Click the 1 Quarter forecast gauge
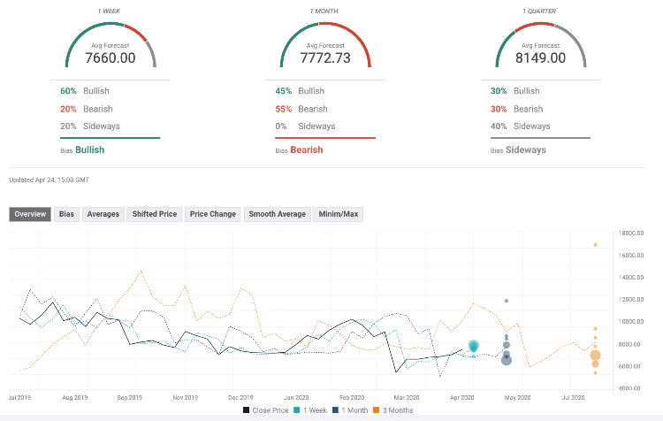 (x=539, y=50)
